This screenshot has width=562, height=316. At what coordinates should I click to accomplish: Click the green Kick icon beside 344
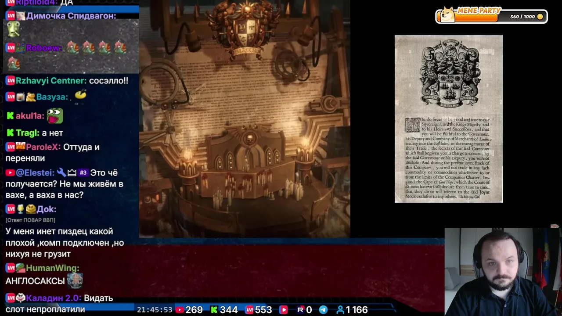[214, 310]
